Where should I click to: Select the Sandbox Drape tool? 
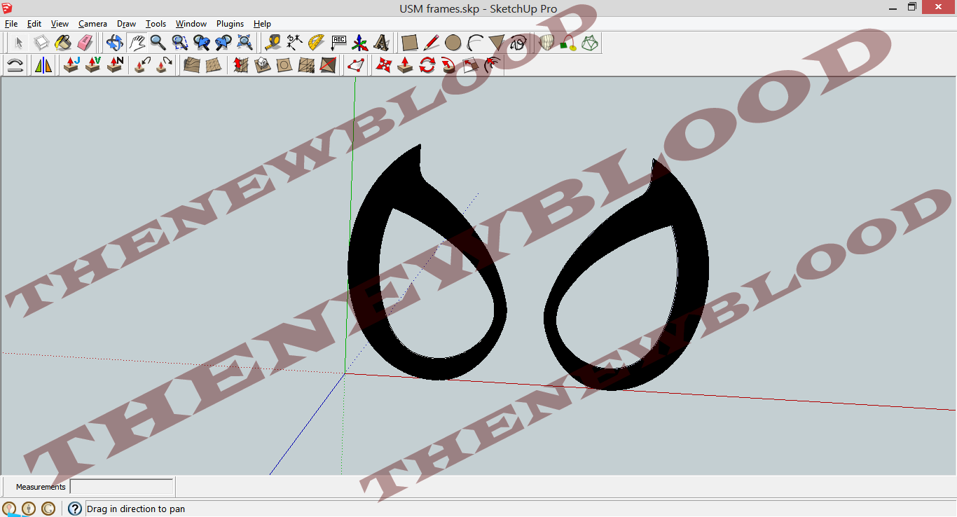tap(284, 65)
